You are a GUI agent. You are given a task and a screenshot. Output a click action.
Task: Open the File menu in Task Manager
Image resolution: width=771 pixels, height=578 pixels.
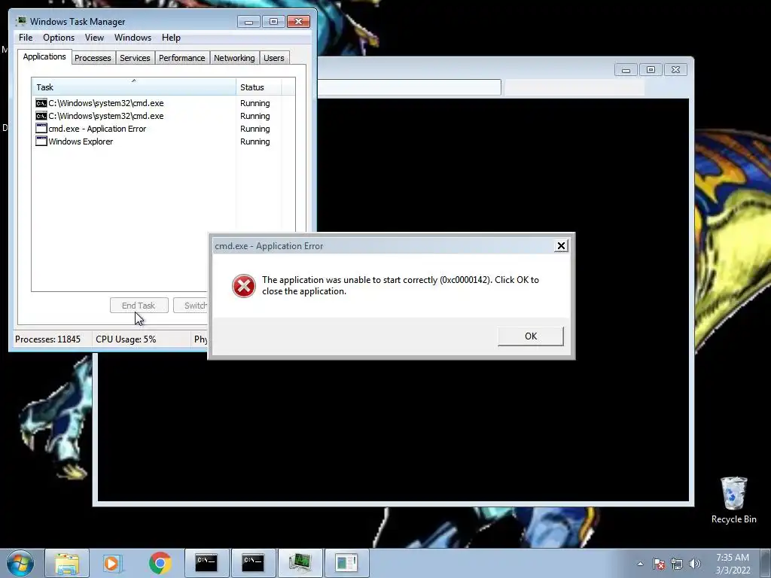26,38
